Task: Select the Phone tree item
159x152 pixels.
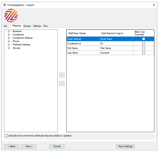Action: pyautogui.click(x=16, y=41)
